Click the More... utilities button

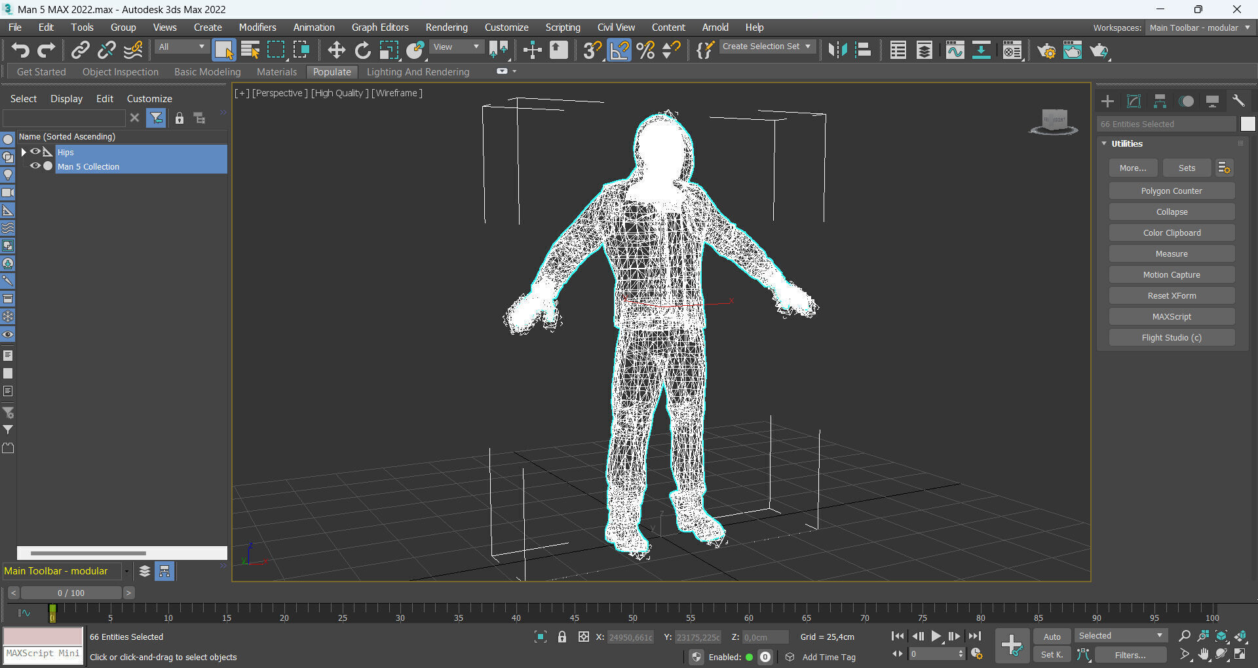(x=1133, y=168)
